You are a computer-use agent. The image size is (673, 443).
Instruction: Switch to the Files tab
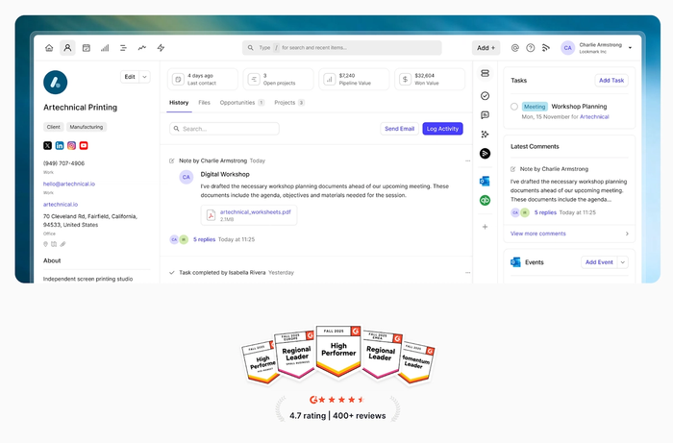pos(204,103)
